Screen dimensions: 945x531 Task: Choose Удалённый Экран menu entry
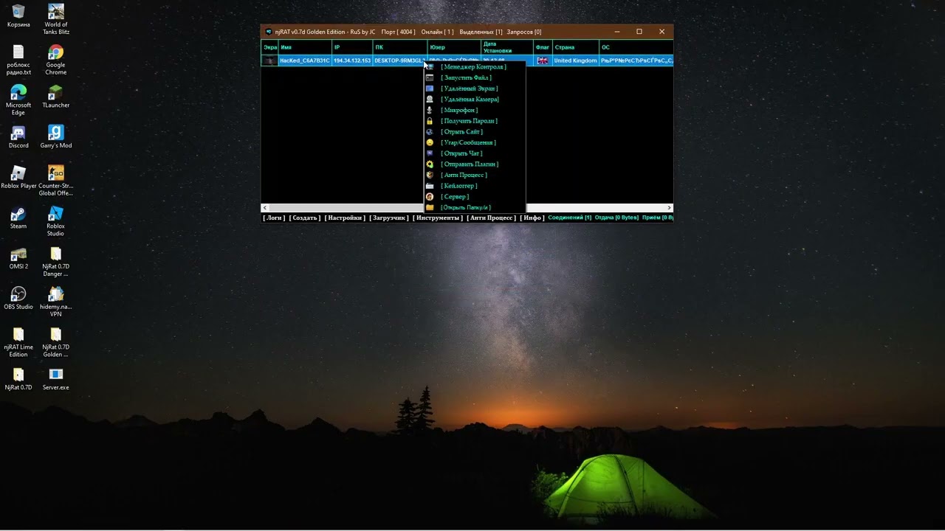pos(469,88)
